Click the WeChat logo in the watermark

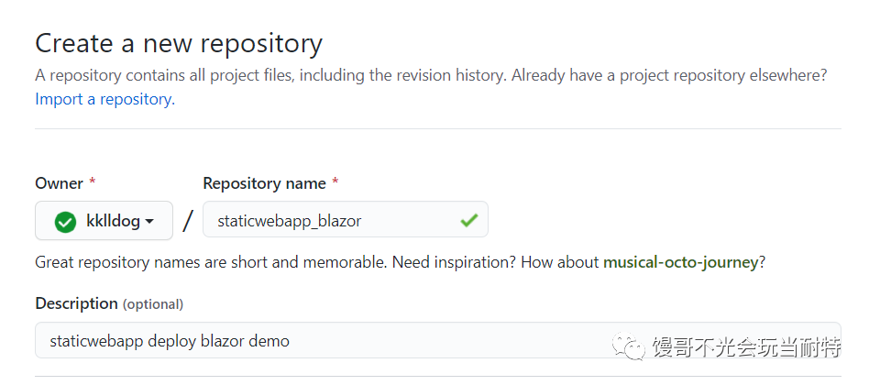(x=629, y=346)
